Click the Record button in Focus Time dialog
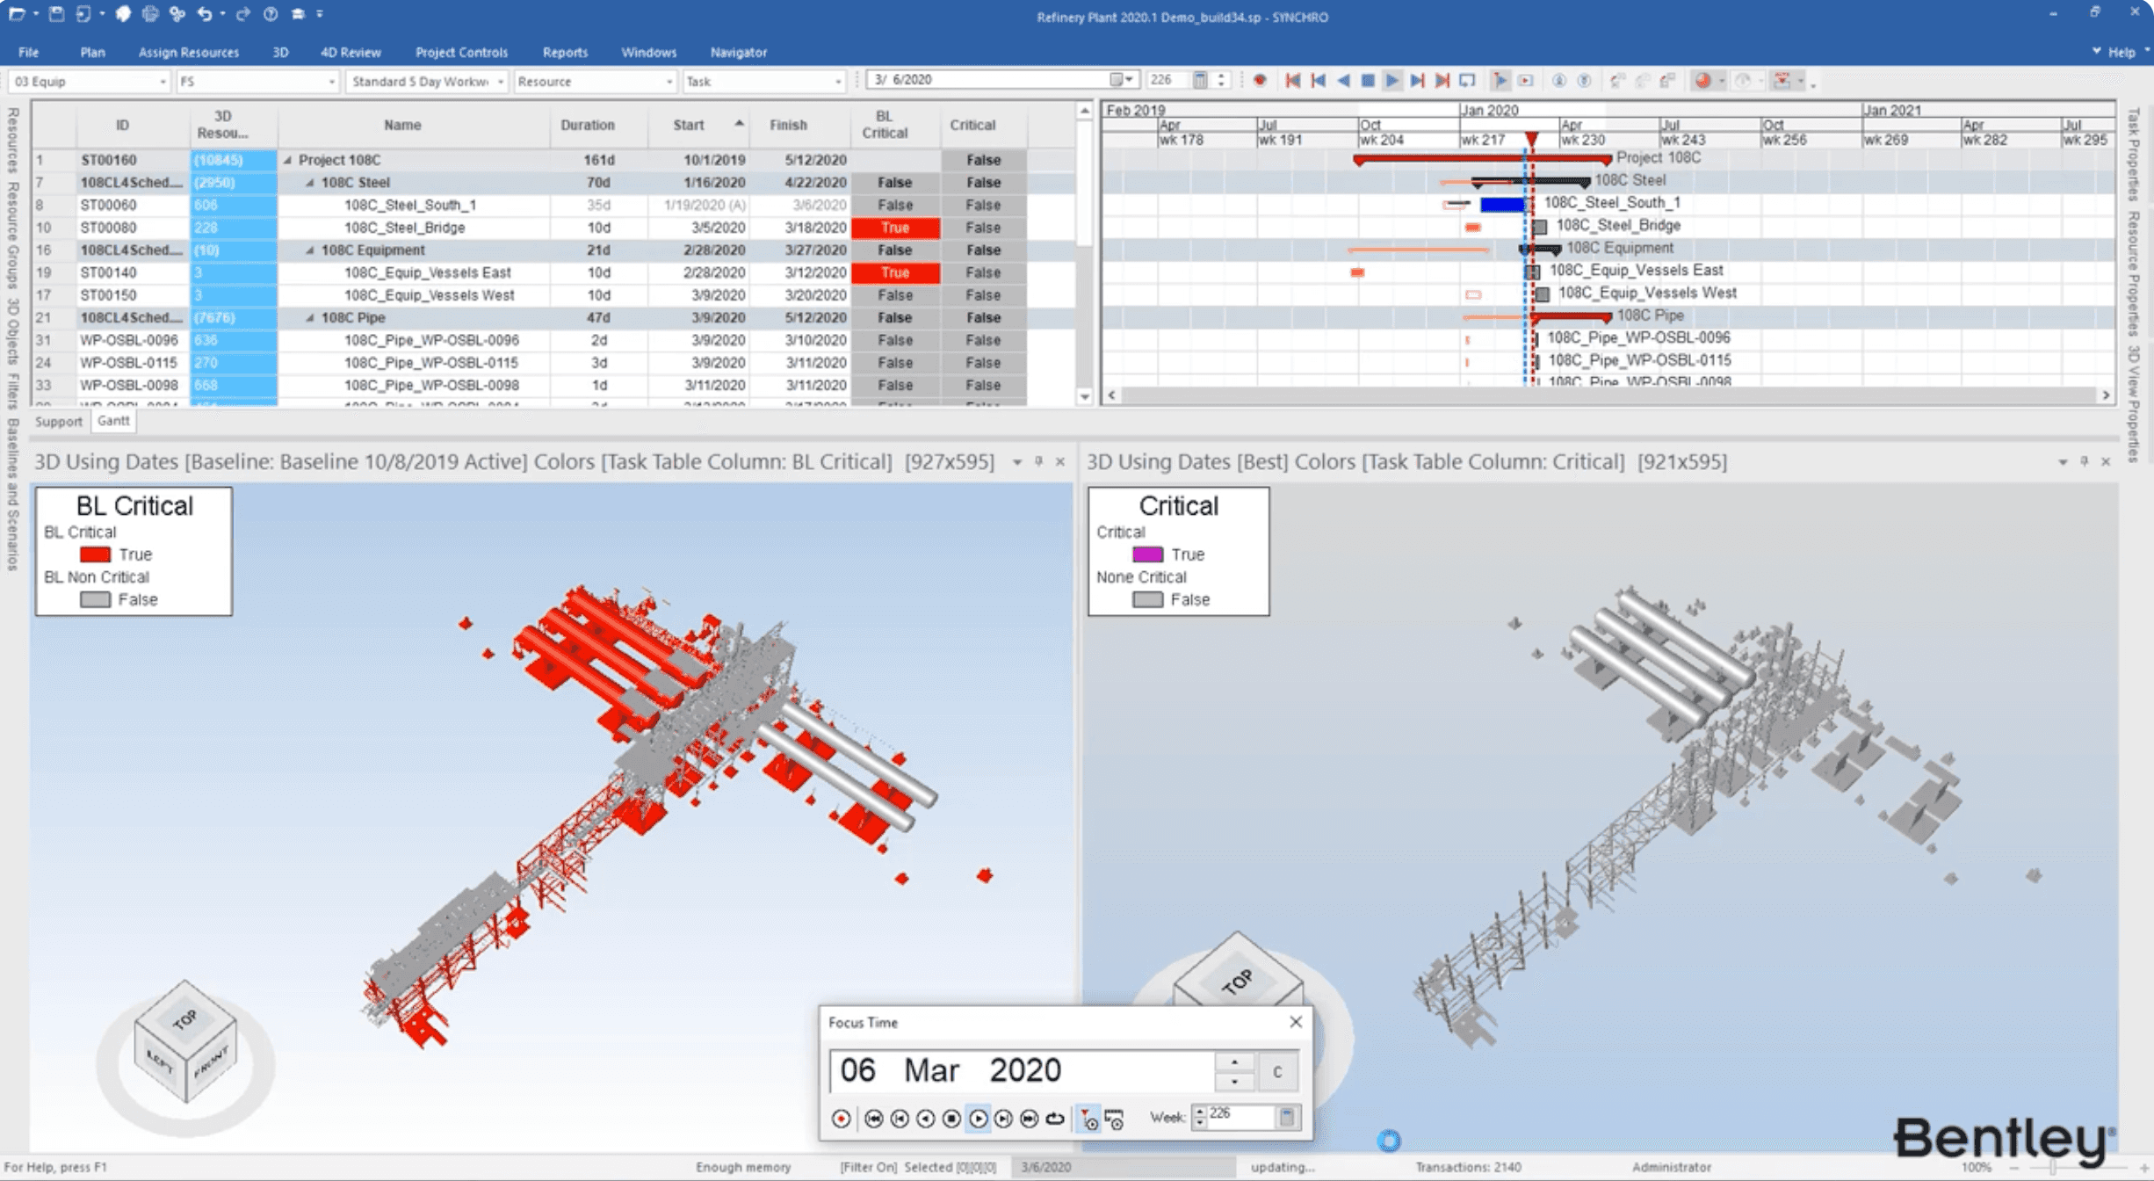Image resolution: width=2154 pixels, height=1181 pixels. coord(841,1119)
